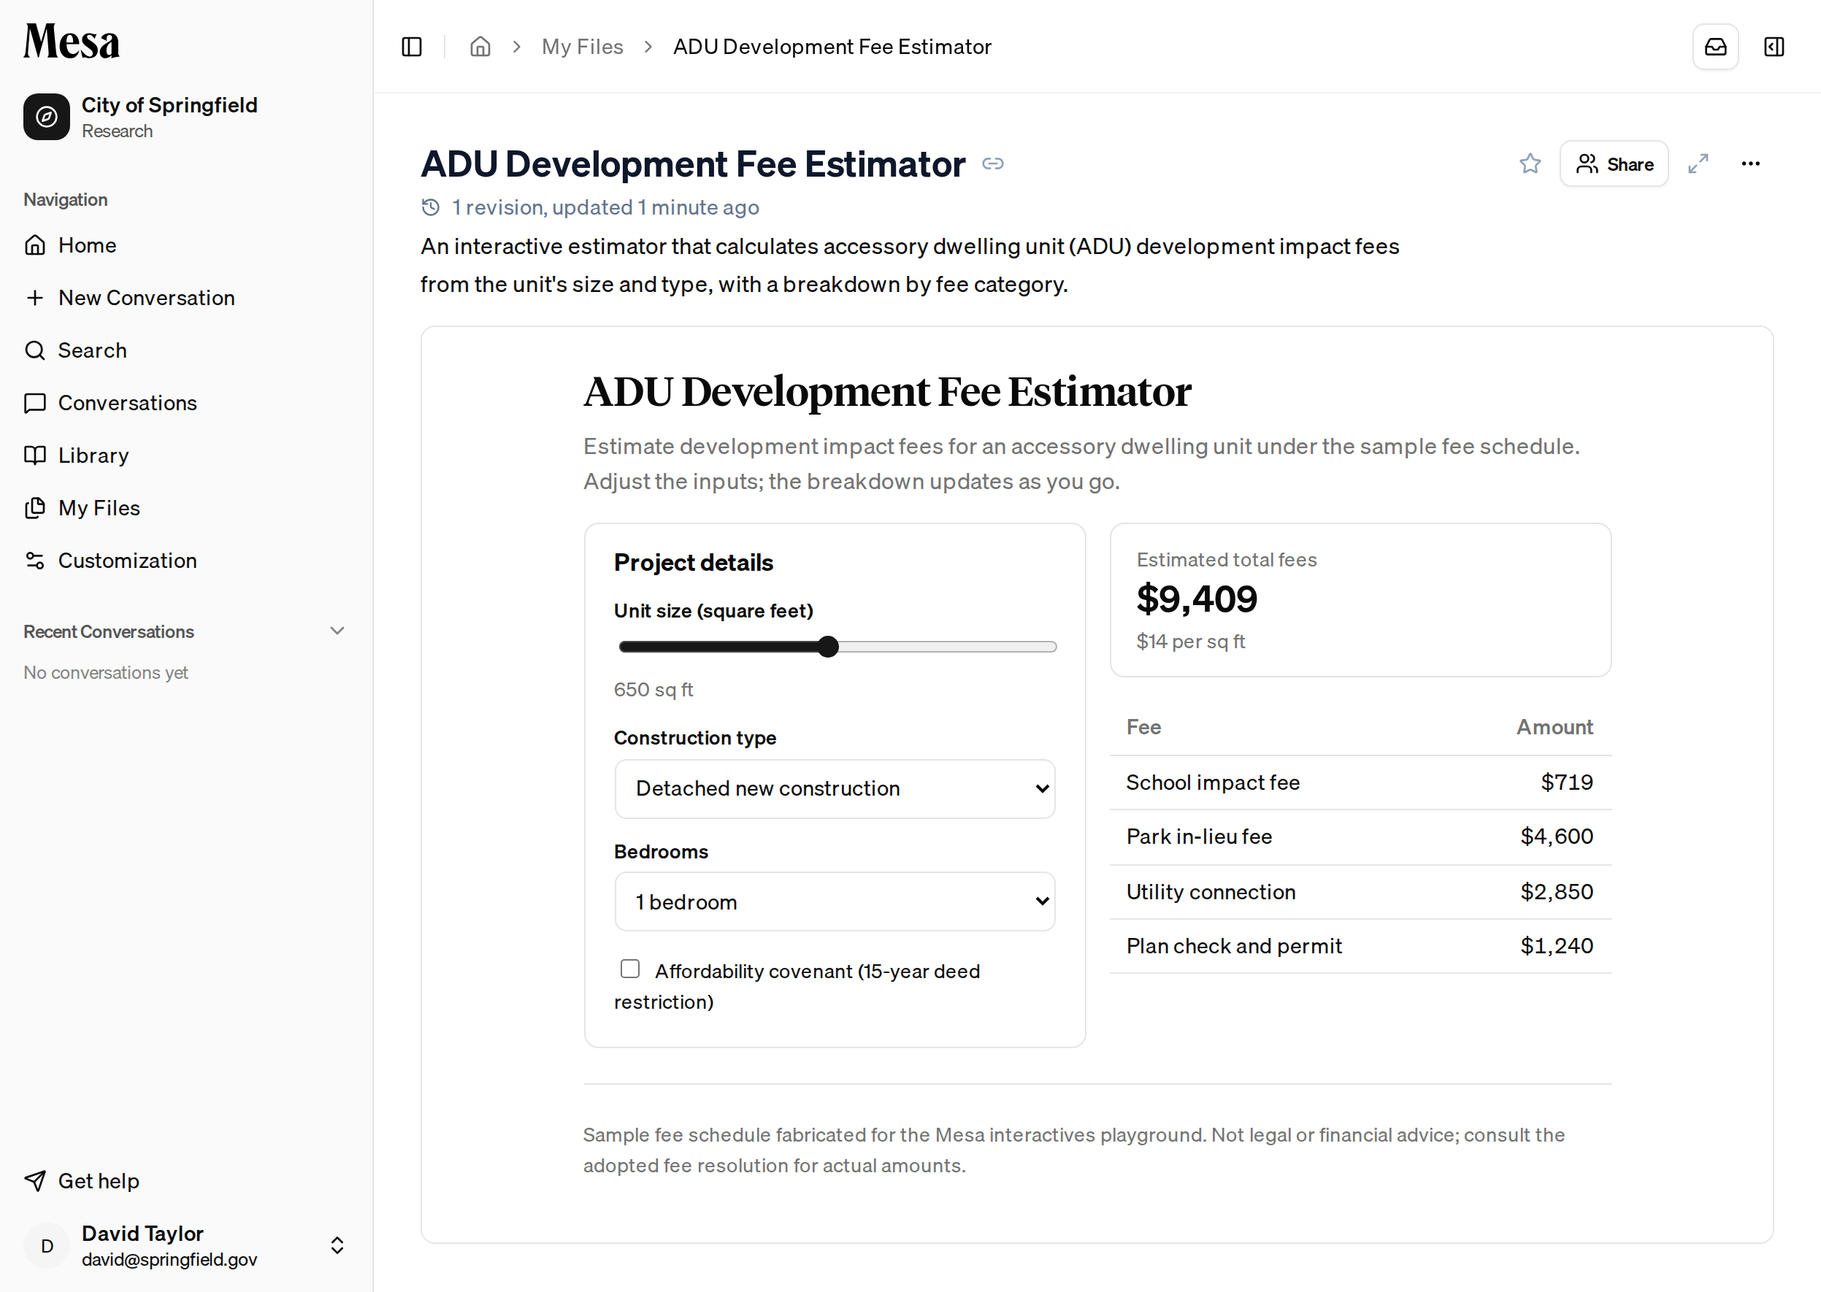
Task: Open the 1 revision, updated 1 minute ago link
Action: [605, 207]
